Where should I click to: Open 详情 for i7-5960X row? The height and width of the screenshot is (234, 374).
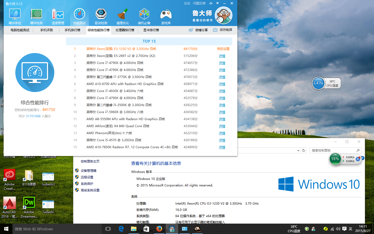click(222, 112)
